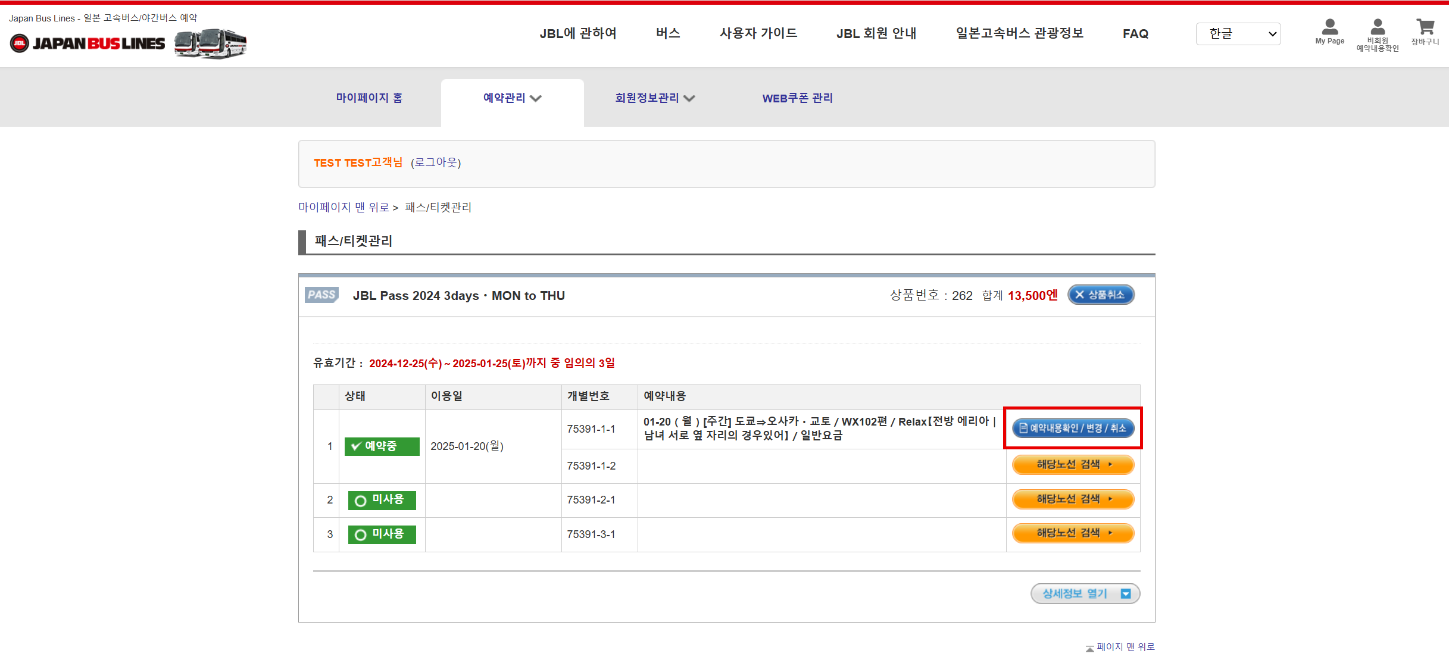The height and width of the screenshot is (663, 1449).
Task: Open the non-member reservation check icon
Action: (1378, 35)
